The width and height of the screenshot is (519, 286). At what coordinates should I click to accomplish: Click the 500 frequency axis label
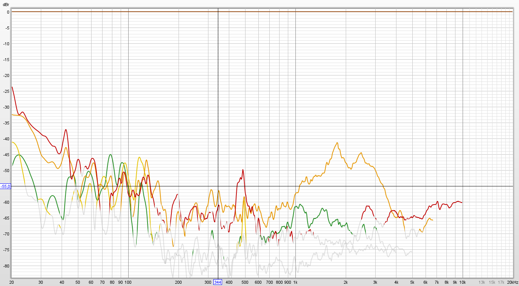(245, 282)
